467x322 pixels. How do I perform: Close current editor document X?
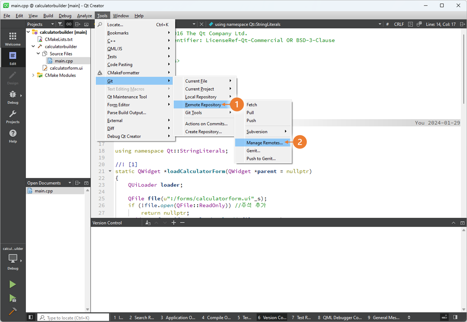click(201, 24)
